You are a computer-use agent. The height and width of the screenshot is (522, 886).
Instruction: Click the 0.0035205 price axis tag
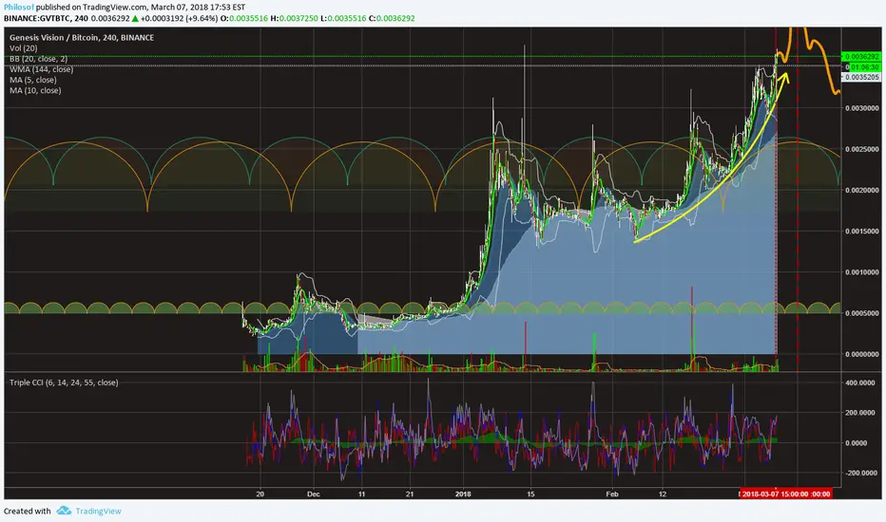coord(862,77)
